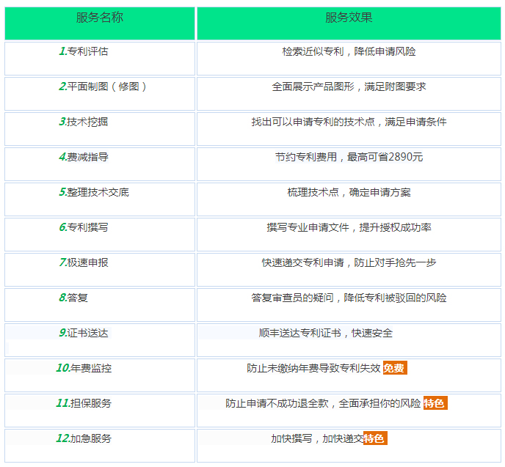Select the 5.整理技术交底 service name

[x=94, y=192]
